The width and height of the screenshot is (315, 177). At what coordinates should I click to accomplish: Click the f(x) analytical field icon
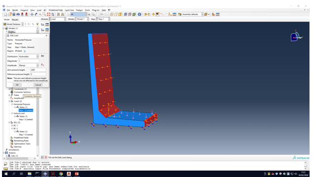click(43, 56)
